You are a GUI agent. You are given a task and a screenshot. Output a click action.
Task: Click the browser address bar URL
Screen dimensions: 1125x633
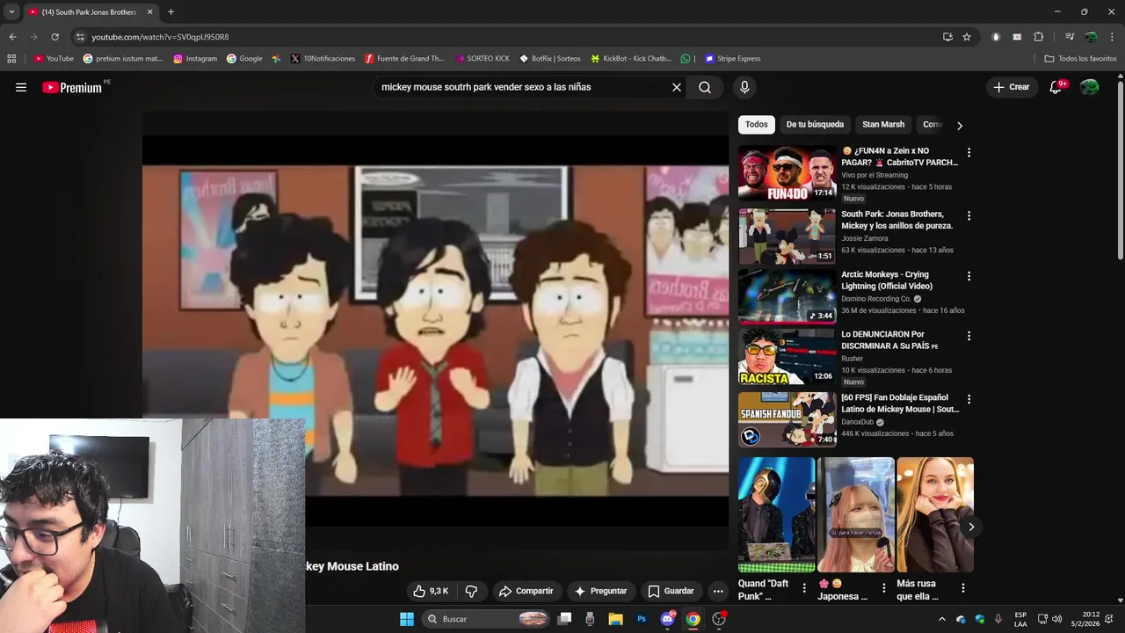pyautogui.click(x=160, y=37)
